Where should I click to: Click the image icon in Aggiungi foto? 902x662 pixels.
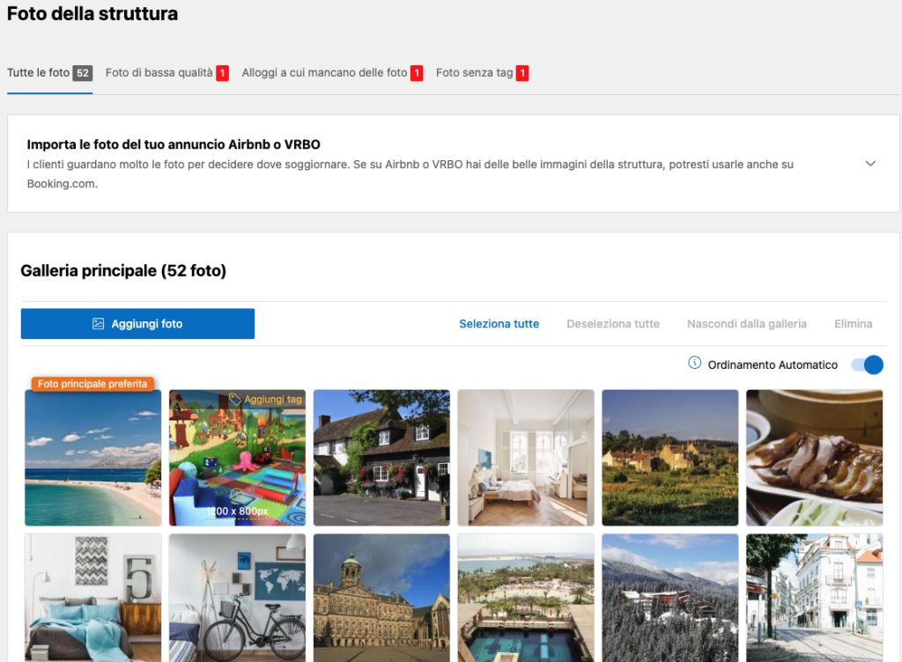pyautogui.click(x=99, y=324)
